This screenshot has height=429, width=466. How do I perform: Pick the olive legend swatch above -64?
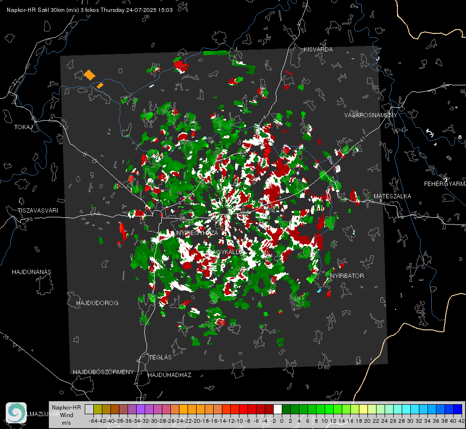click(x=98, y=409)
